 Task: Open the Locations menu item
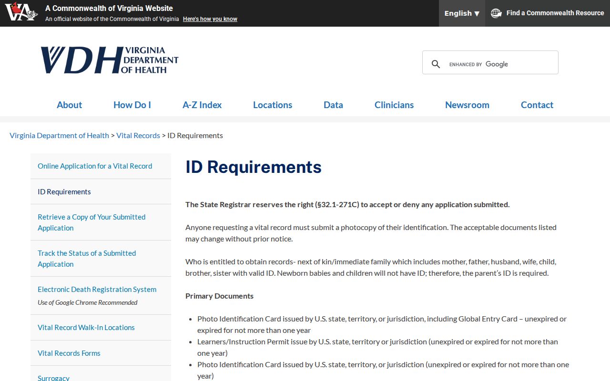273,105
